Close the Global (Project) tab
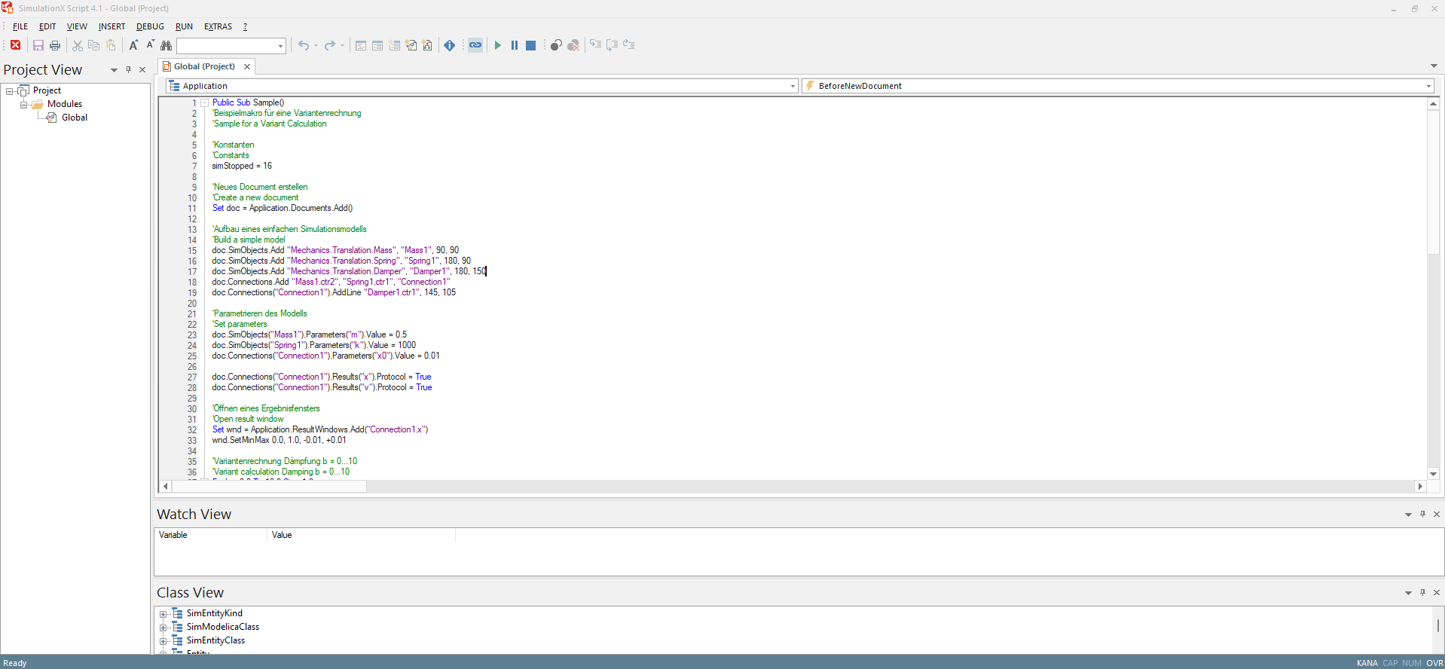The image size is (1445, 669). click(x=247, y=66)
